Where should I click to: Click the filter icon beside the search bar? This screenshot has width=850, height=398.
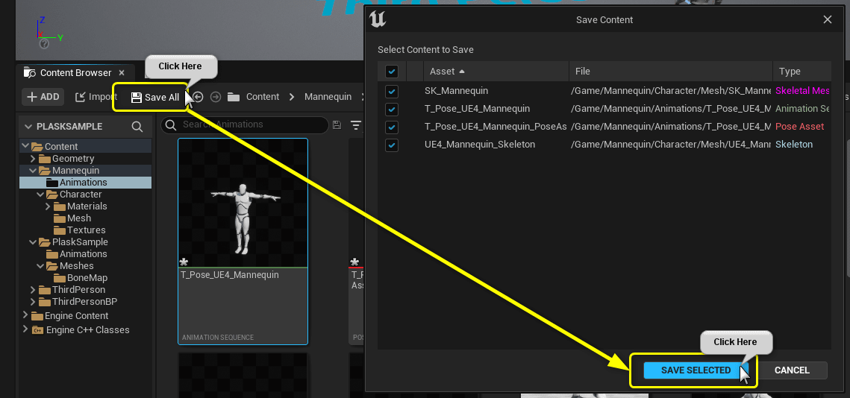click(356, 125)
